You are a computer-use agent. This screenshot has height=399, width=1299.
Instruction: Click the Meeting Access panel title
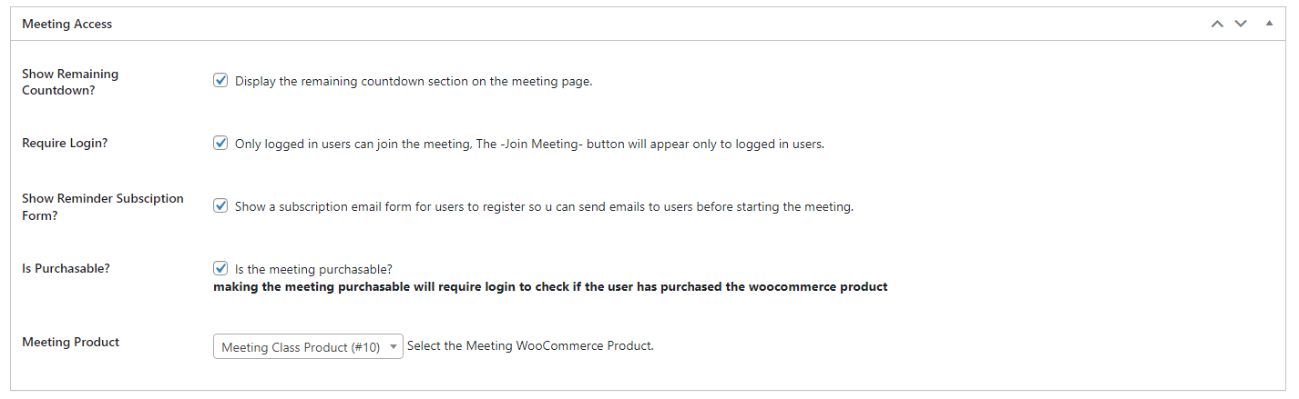[67, 25]
